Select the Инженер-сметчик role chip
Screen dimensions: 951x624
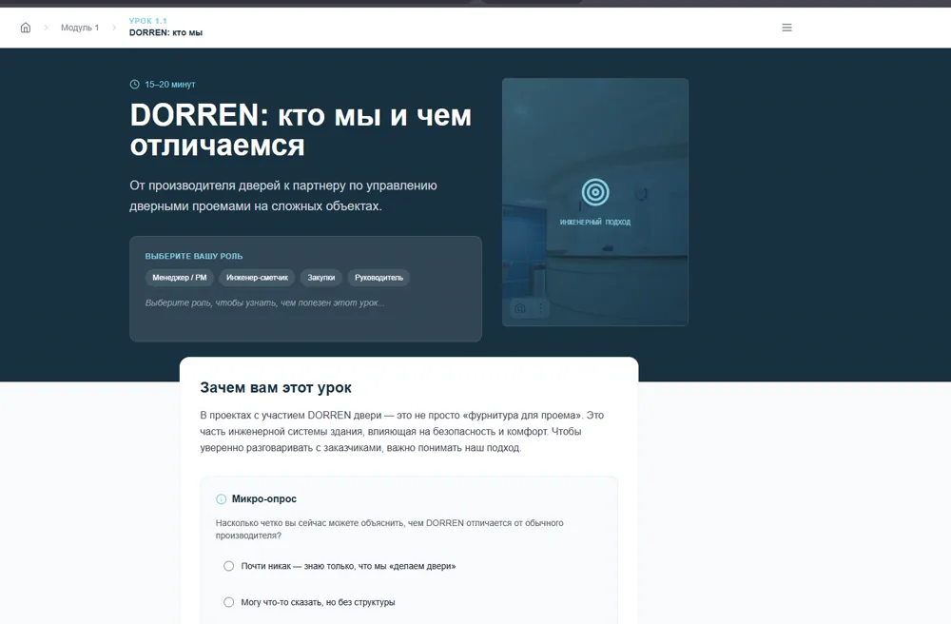257,278
